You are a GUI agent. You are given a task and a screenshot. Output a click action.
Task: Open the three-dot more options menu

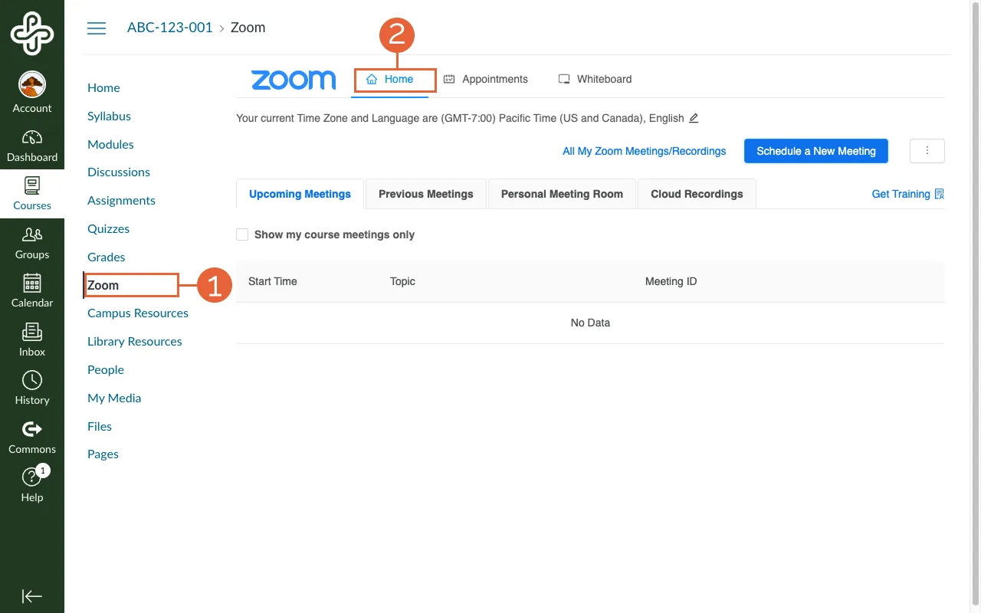(927, 151)
